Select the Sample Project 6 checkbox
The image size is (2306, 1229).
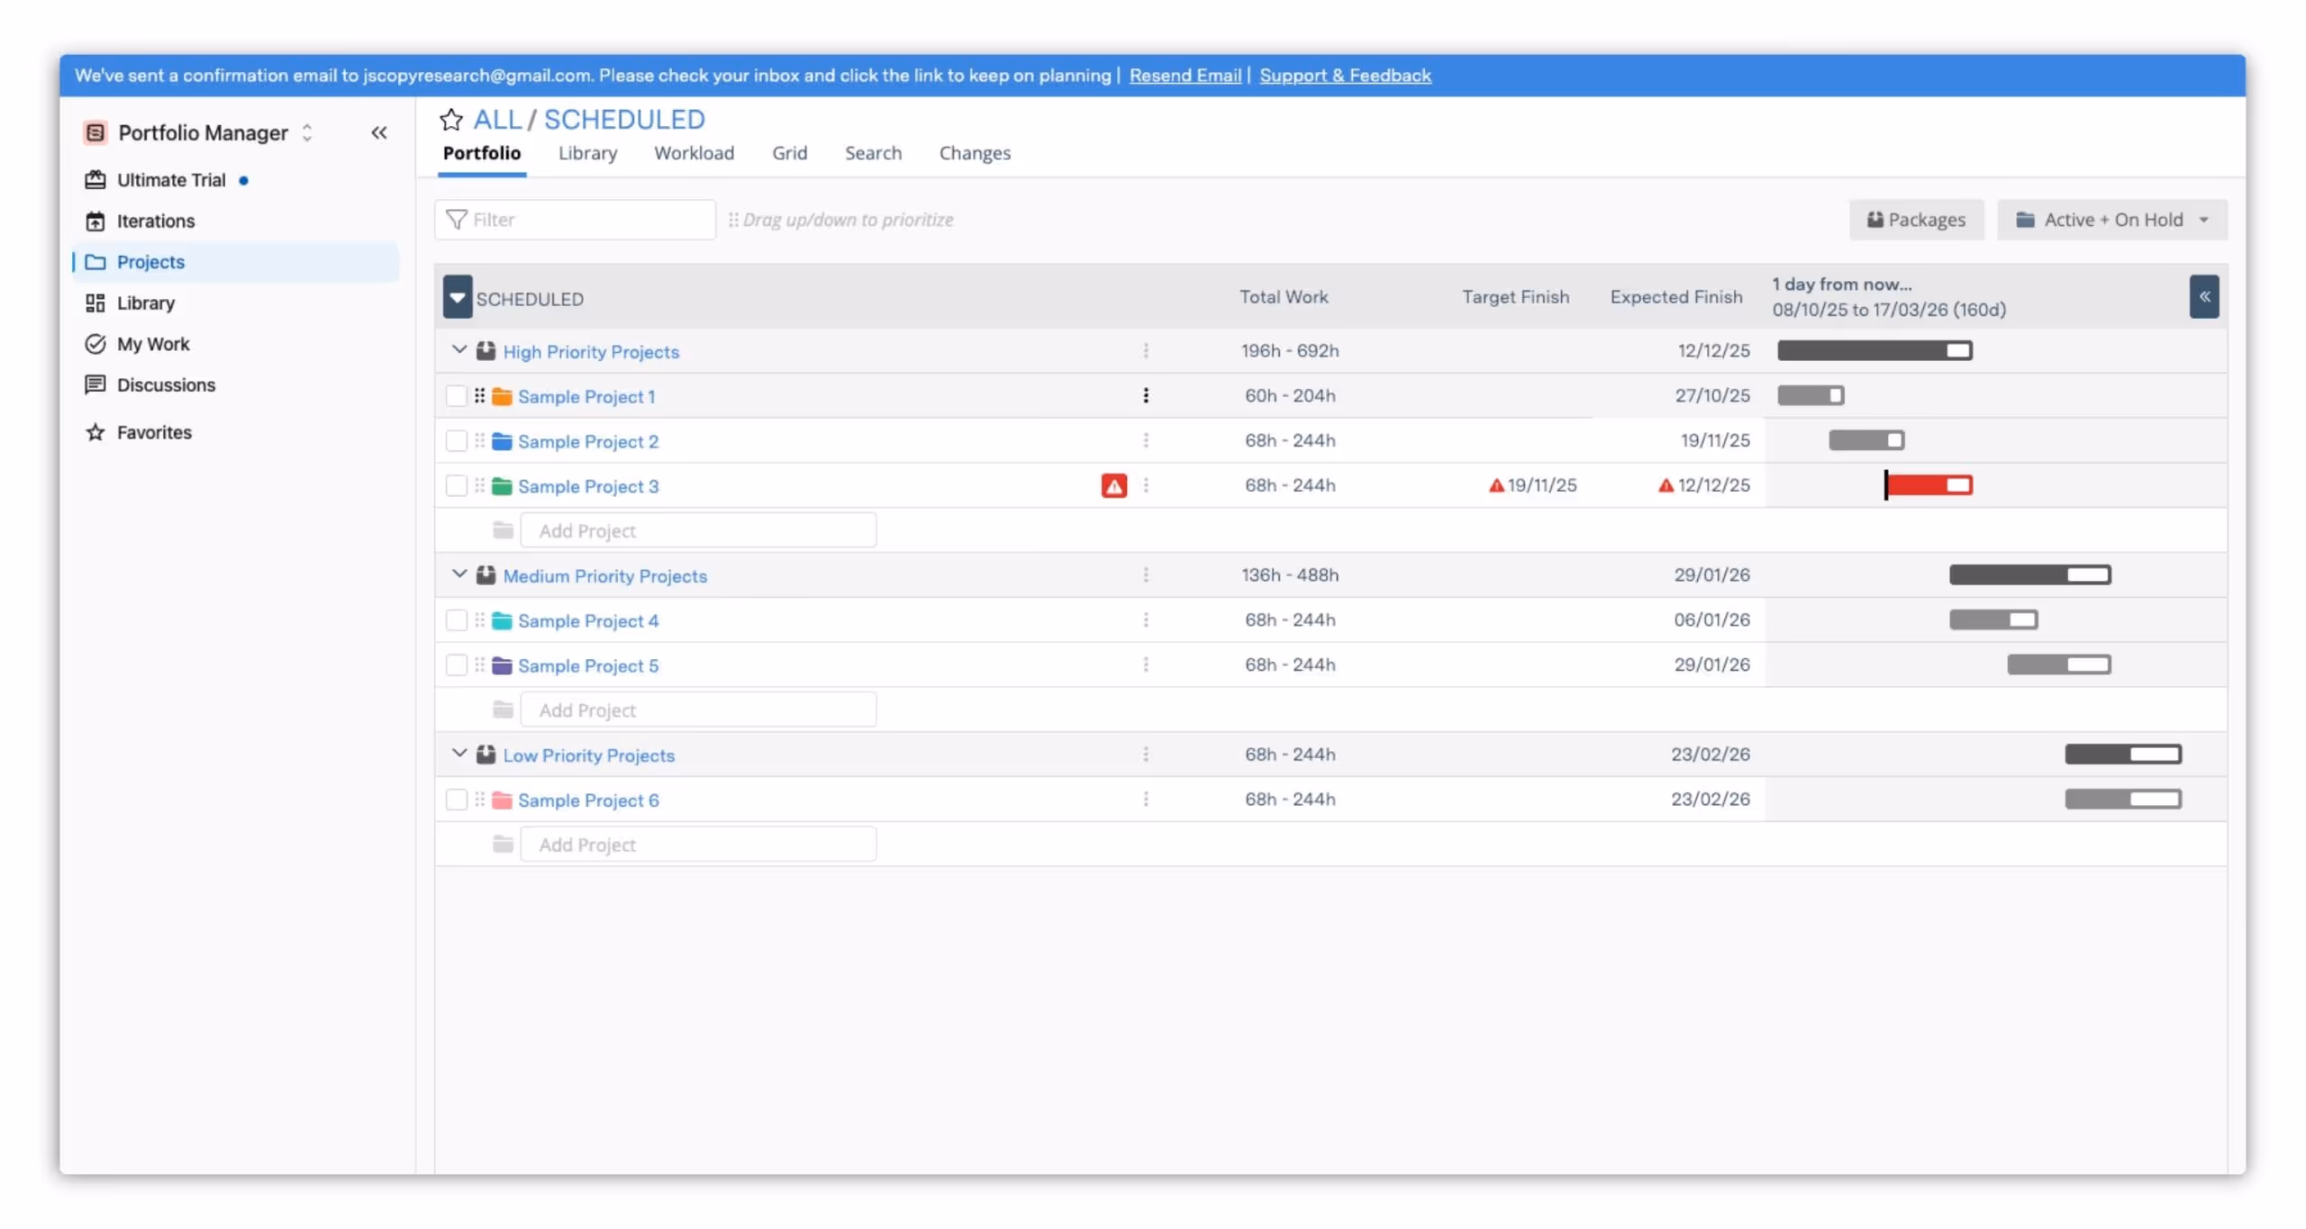click(x=457, y=800)
